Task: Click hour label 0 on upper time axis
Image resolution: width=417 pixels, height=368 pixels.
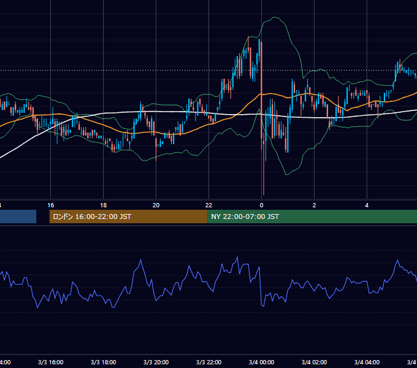Action: pyautogui.click(x=261, y=205)
